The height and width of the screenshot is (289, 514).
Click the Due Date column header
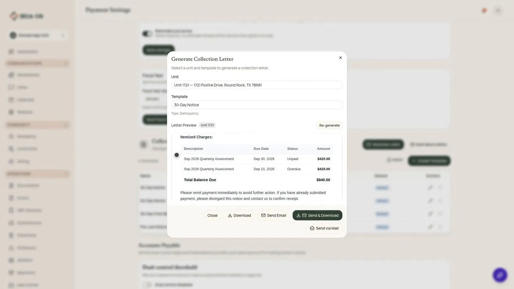(261, 149)
